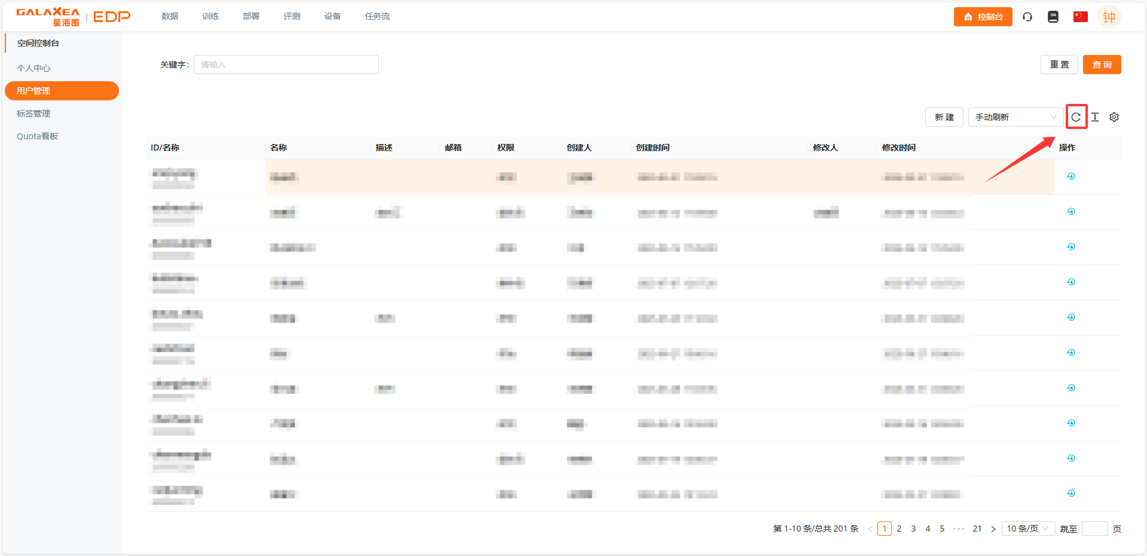Click the headset support icon

pyautogui.click(x=1027, y=17)
